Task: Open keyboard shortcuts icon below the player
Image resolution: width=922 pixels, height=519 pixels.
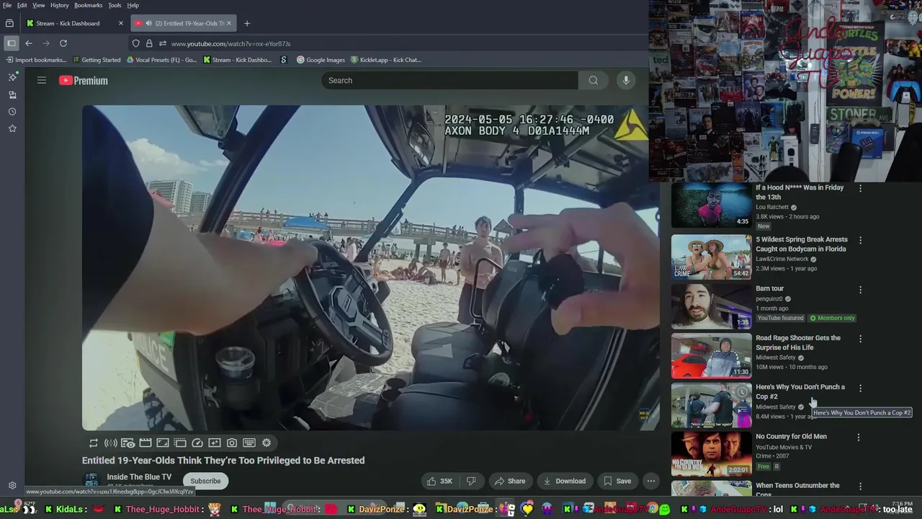Action: pos(249,443)
